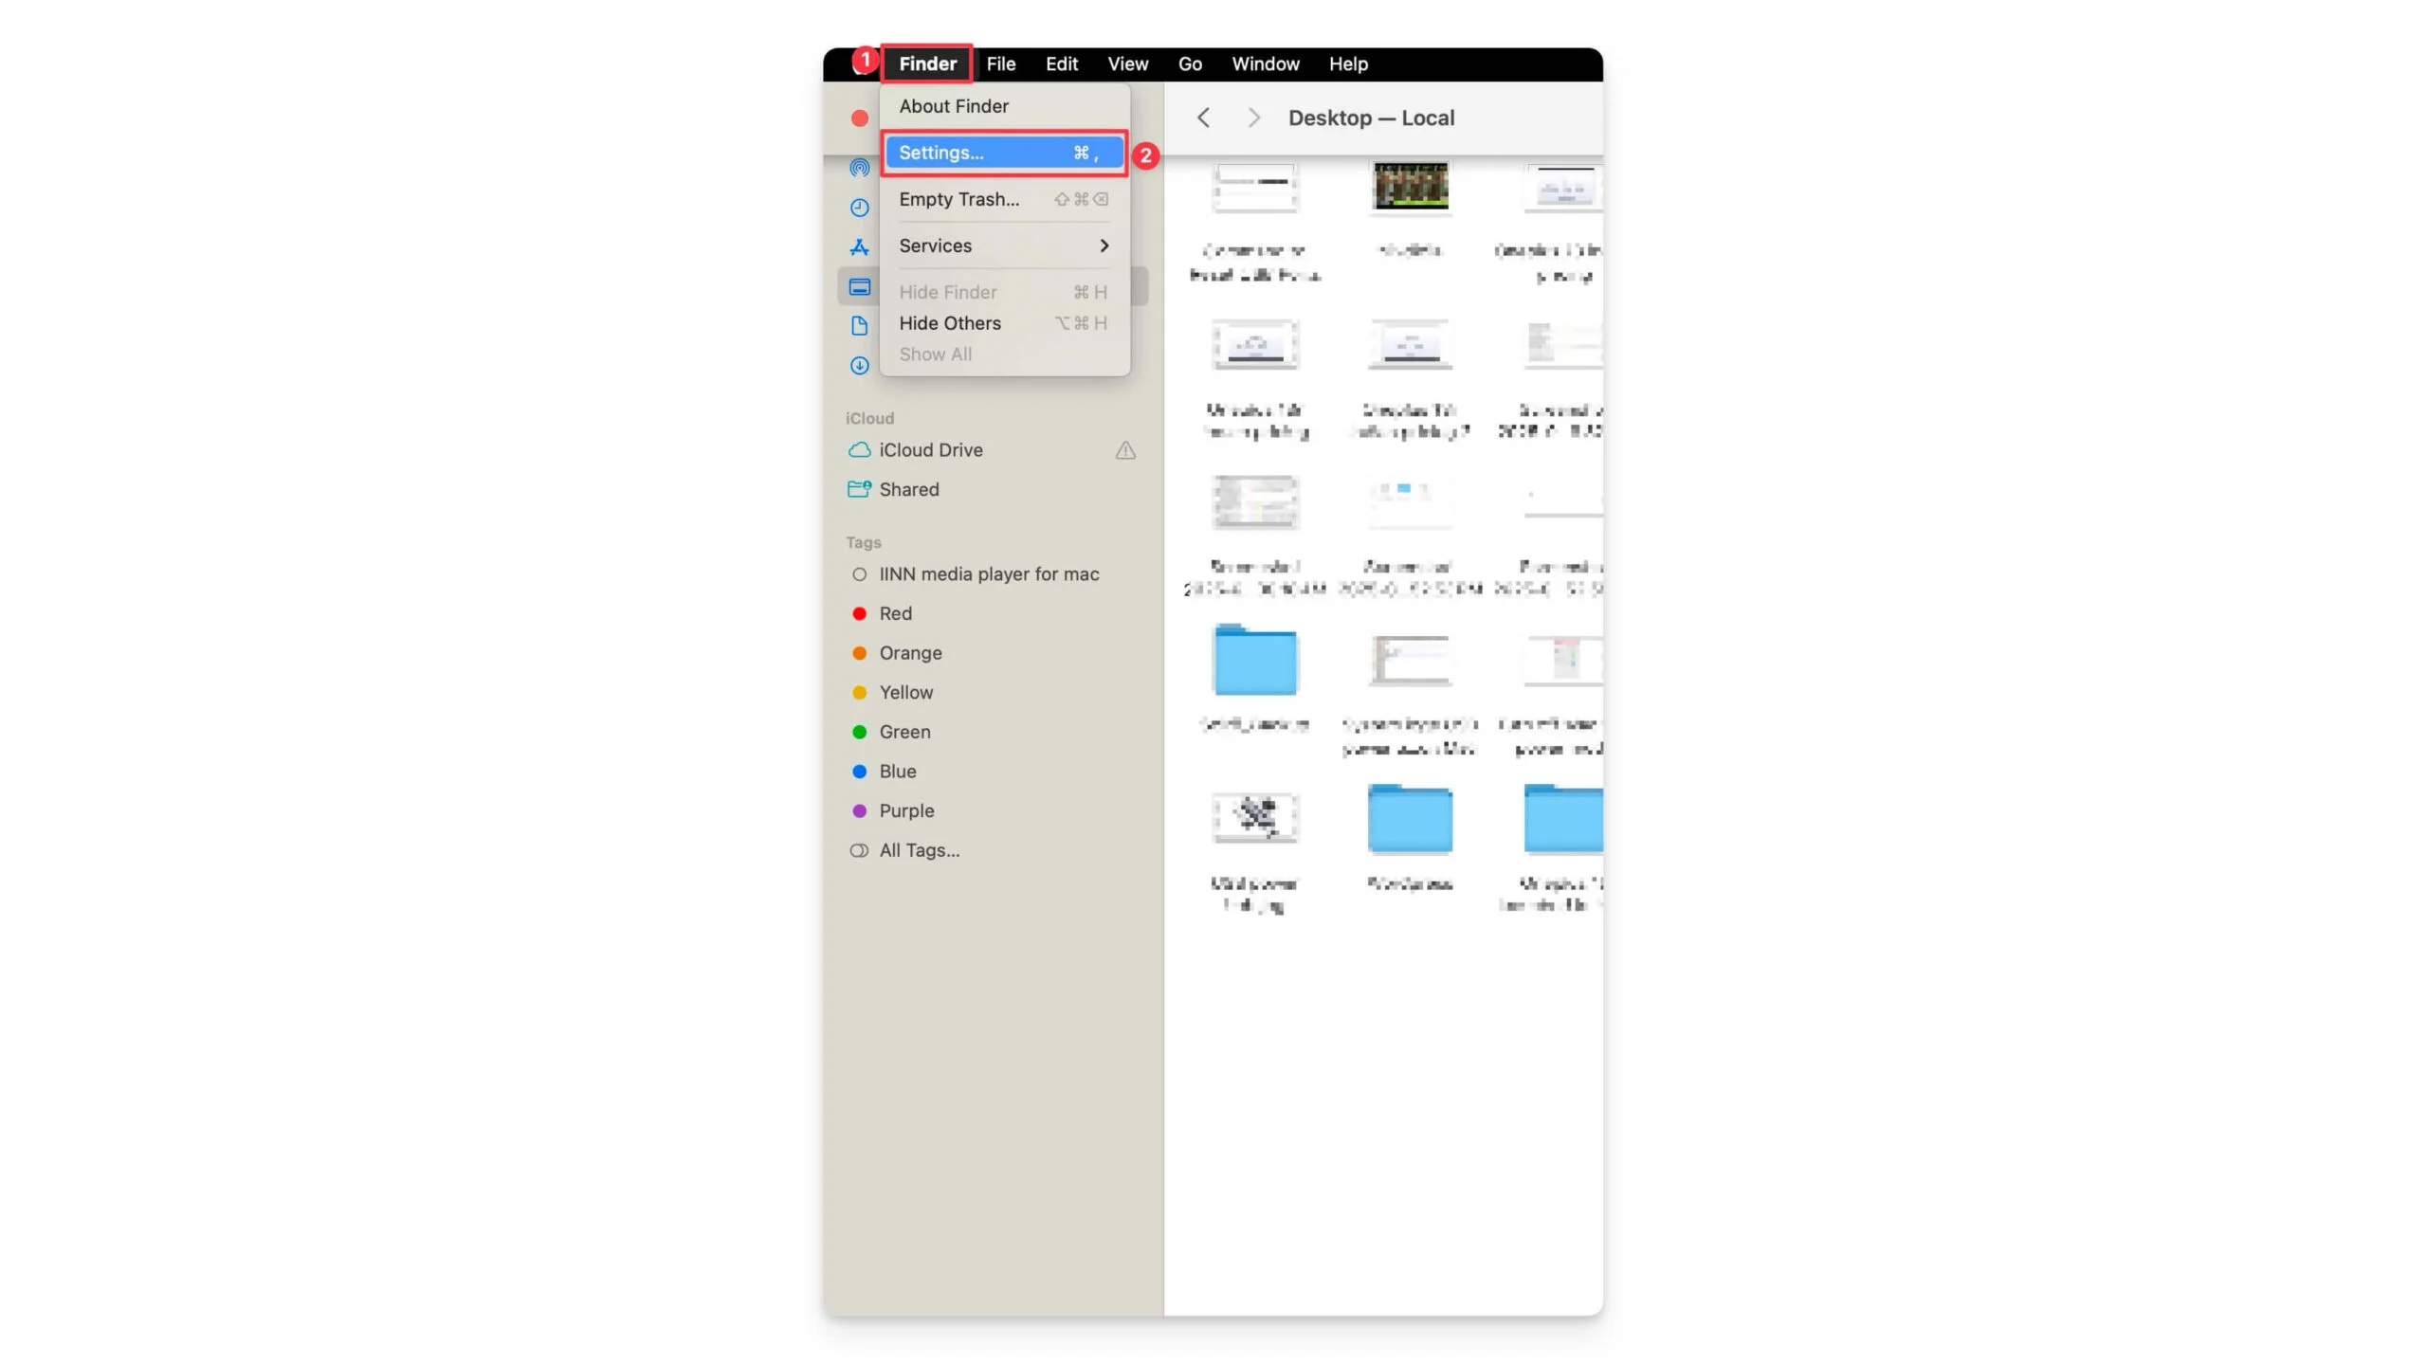Open Recents via the clock icon
The image size is (2427, 1364).
click(859, 208)
